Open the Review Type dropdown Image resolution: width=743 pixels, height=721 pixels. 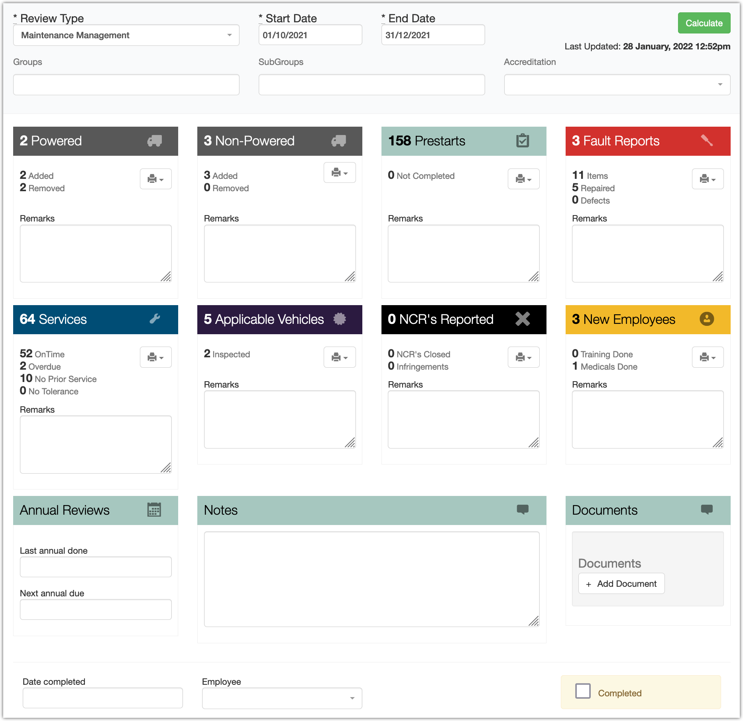point(126,35)
